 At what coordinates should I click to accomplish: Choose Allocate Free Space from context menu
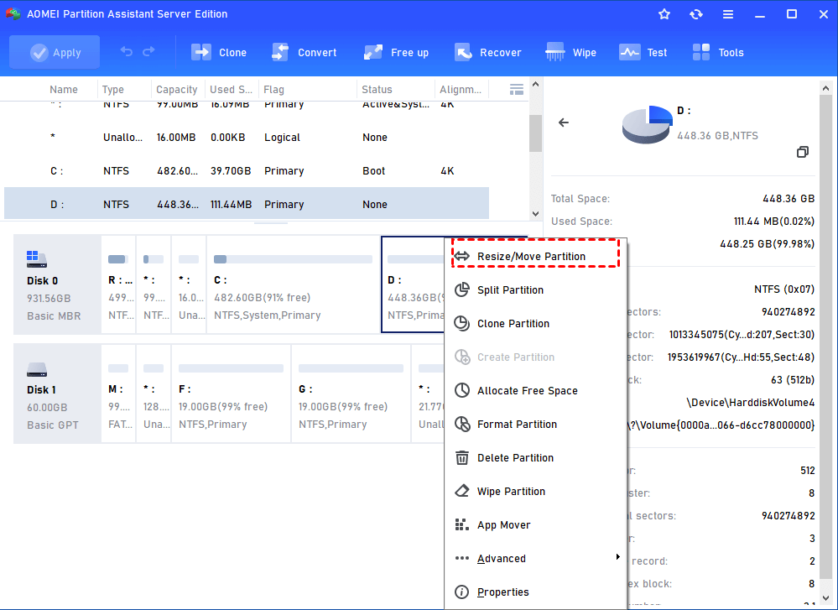pyautogui.click(x=535, y=391)
